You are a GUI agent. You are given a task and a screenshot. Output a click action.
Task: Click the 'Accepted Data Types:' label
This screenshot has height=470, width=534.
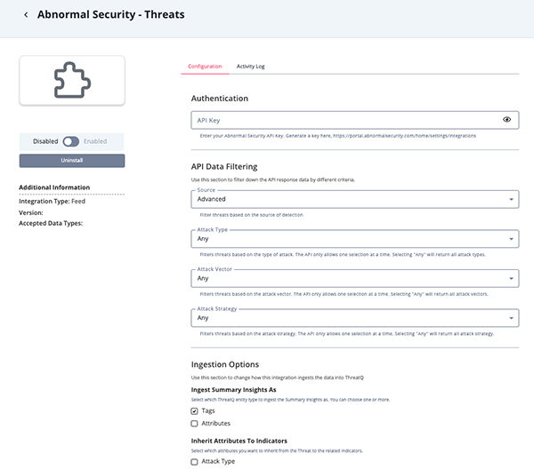(51, 223)
